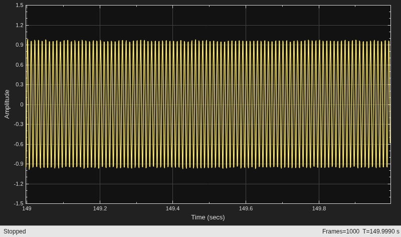Click the T=149.9990 s time readout
This screenshot has width=401, height=237.
381,231
